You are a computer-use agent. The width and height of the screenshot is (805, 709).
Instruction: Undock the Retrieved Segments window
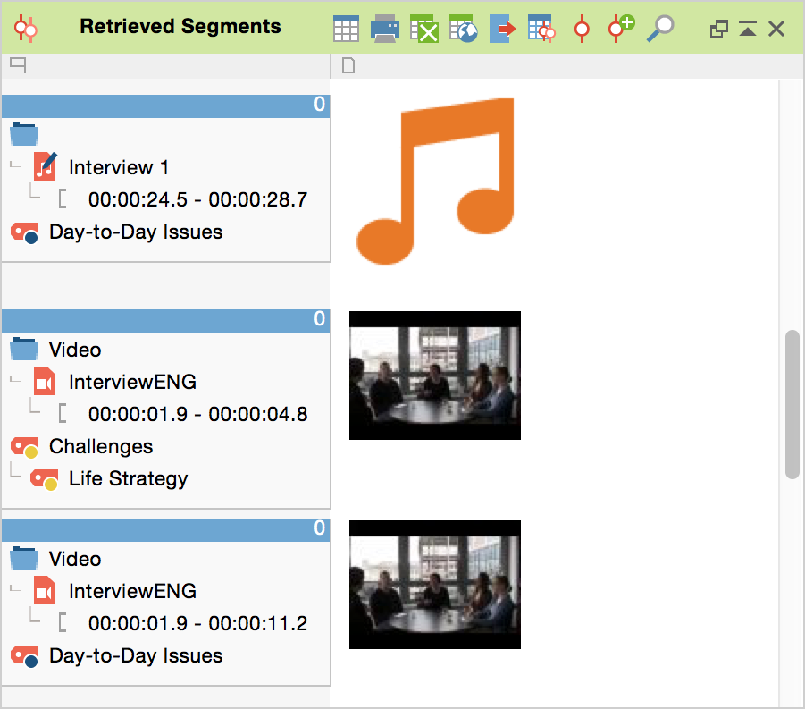point(718,30)
